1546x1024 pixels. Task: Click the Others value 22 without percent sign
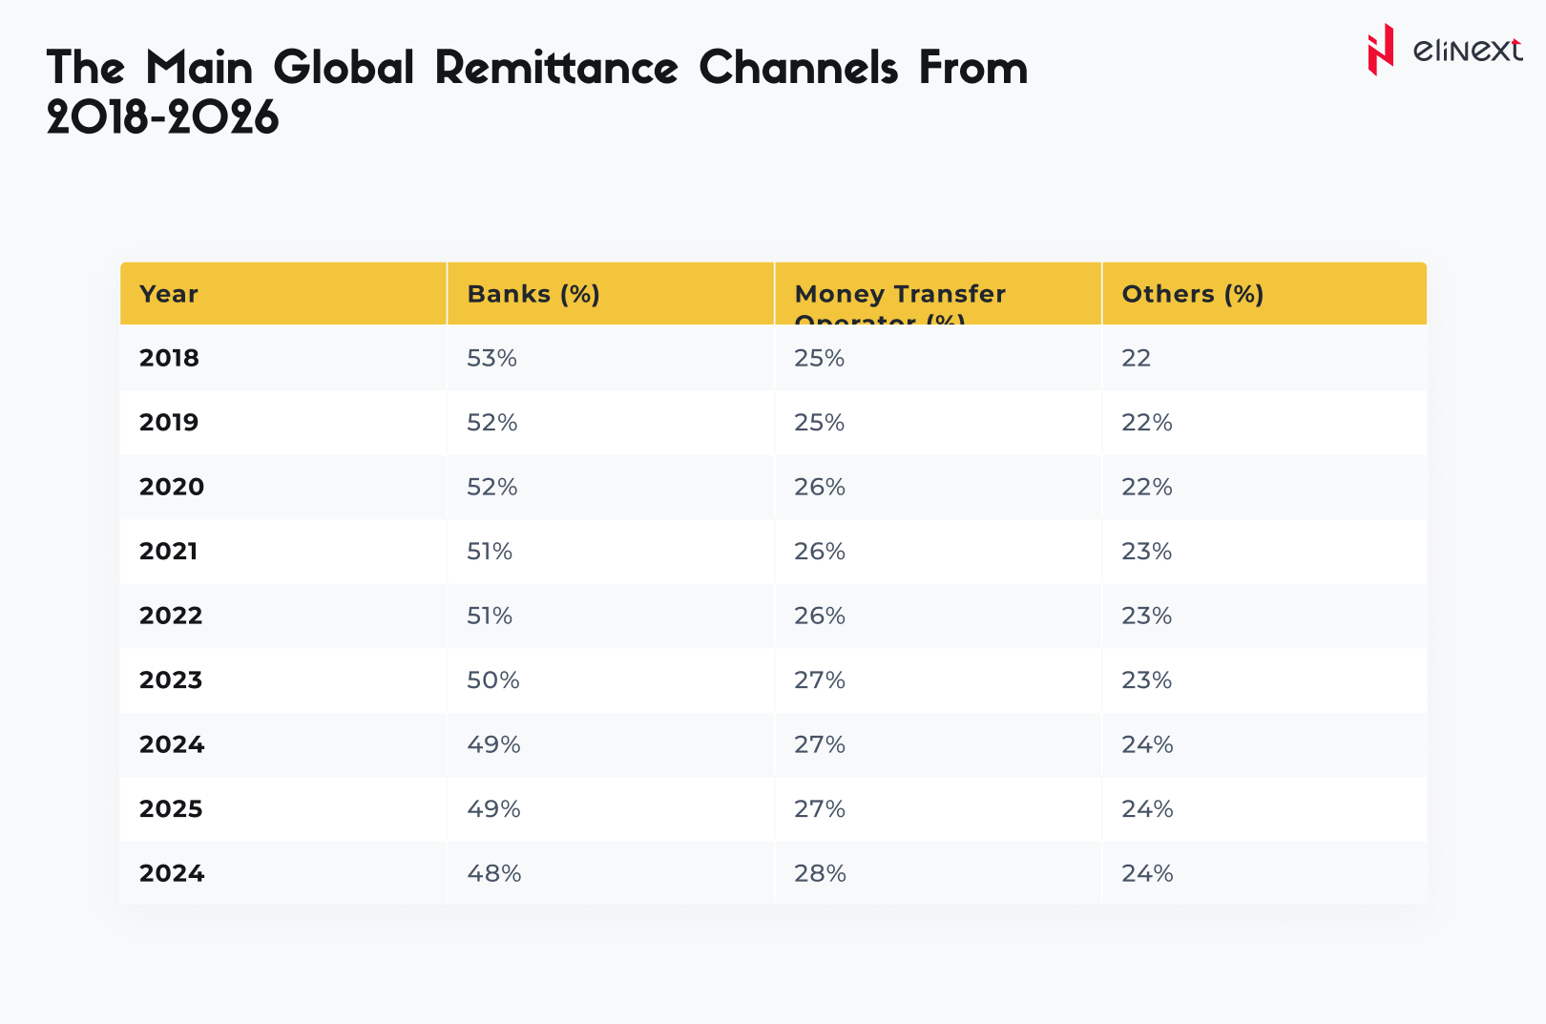click(x=1136, y=358)
